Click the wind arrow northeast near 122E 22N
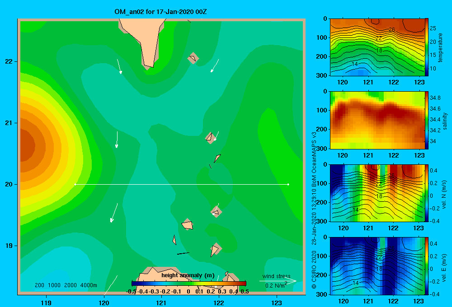This screenshot has width=452, height=307. (x=214, y=65)
